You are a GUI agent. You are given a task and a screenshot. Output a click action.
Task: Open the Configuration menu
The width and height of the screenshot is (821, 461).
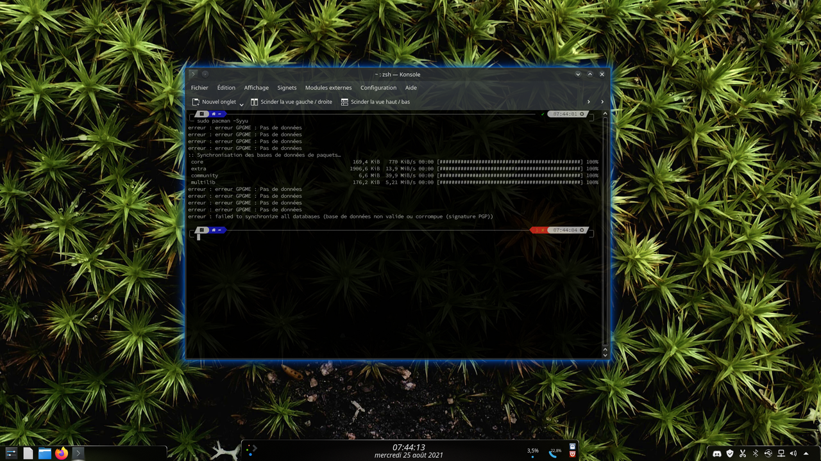coord(378,88)
